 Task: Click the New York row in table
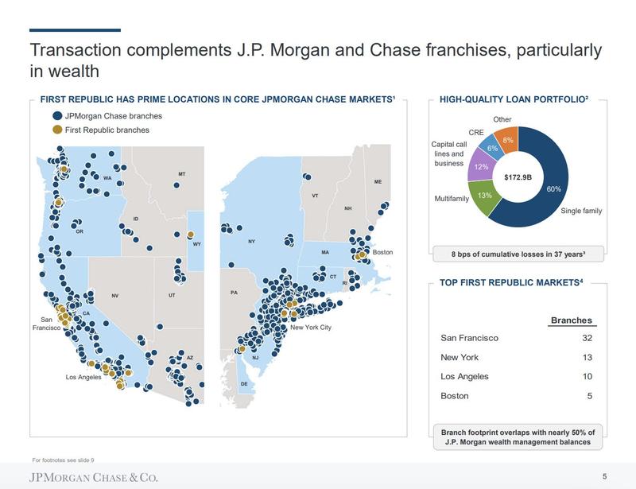(516, 358)
